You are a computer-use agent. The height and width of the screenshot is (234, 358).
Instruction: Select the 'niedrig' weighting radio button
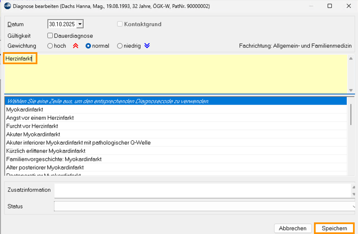(x=120, y=46)
